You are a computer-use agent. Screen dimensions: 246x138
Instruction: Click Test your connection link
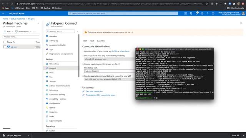94,91
